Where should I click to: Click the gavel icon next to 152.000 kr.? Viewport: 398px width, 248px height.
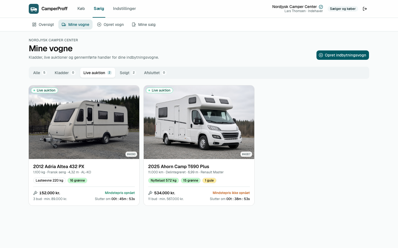(x=35, y=193)
